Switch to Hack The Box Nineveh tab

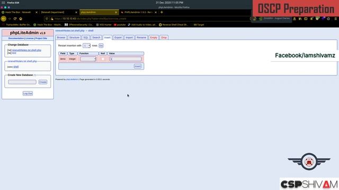[x=18, y=12]
